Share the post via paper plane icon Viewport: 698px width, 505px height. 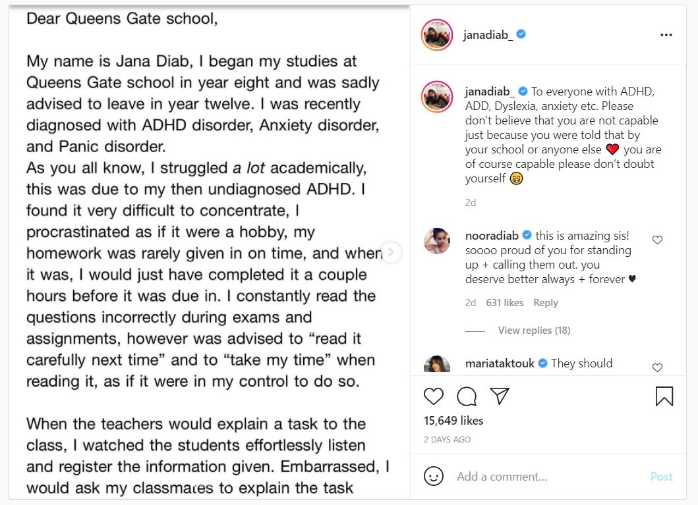[x=500, y=396]
